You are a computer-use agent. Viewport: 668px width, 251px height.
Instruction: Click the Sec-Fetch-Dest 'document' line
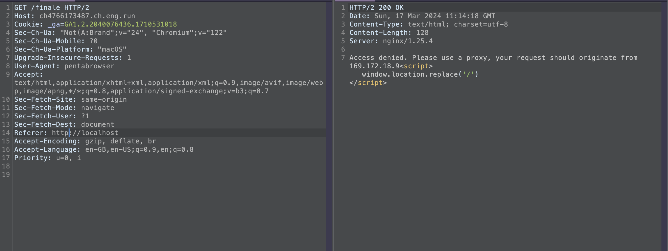(64, 124)
